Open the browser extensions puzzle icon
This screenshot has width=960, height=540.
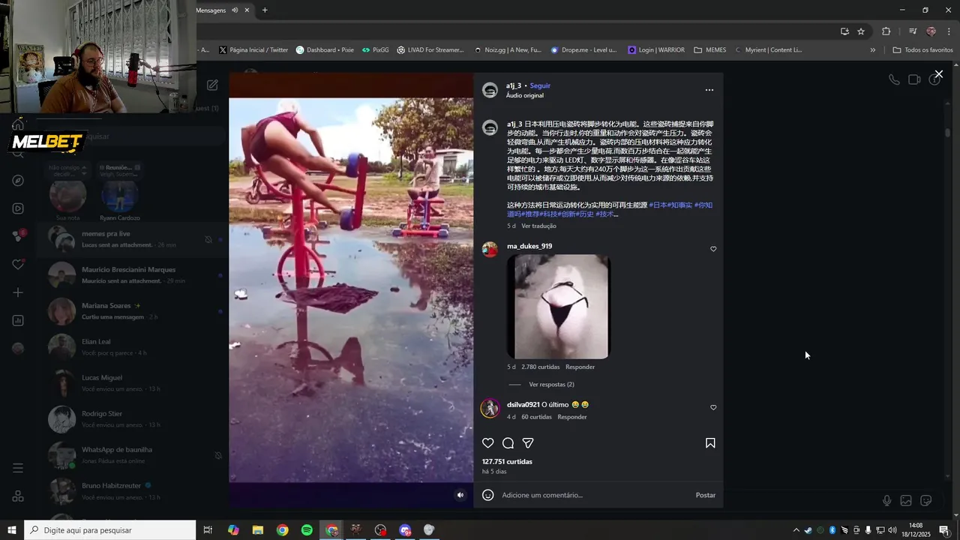coord(886,31)
